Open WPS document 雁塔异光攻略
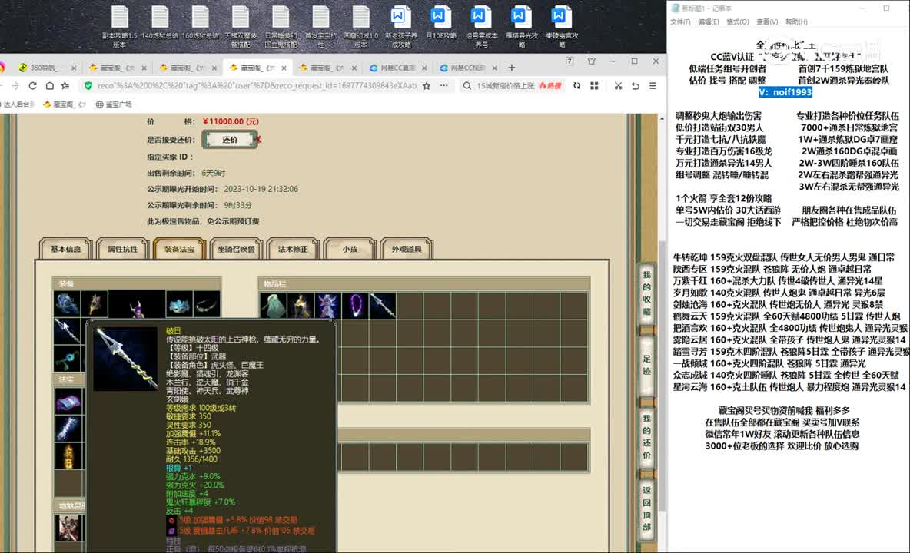 (521, 27)
